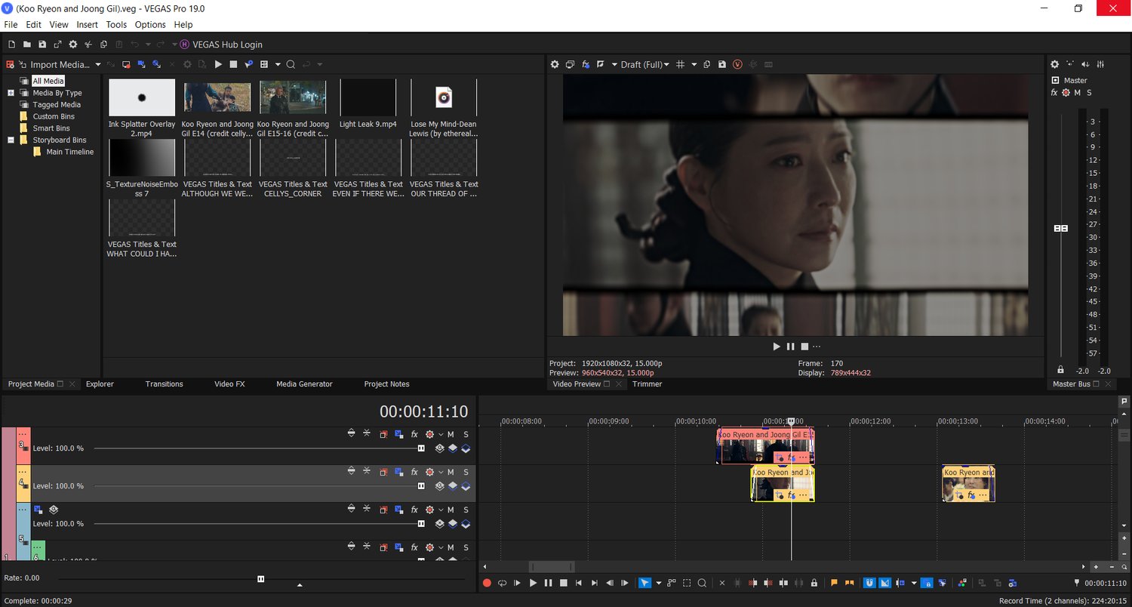
Task: Switch to the Video FX tab
Action: 229,384
